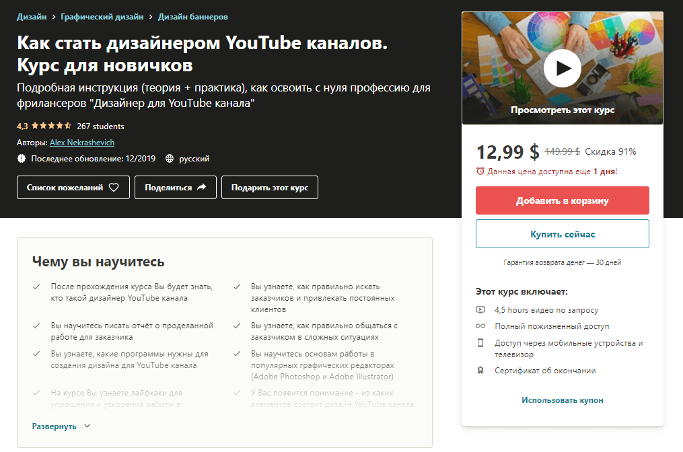The height and width of the screenshot is (452, 683).
Task: Click the crossed-out 149,99 $ price
Action: (x=563, y=151)
